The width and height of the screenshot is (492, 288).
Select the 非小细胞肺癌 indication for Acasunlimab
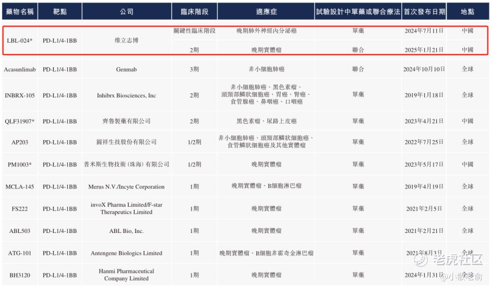(x=266, y=69)
